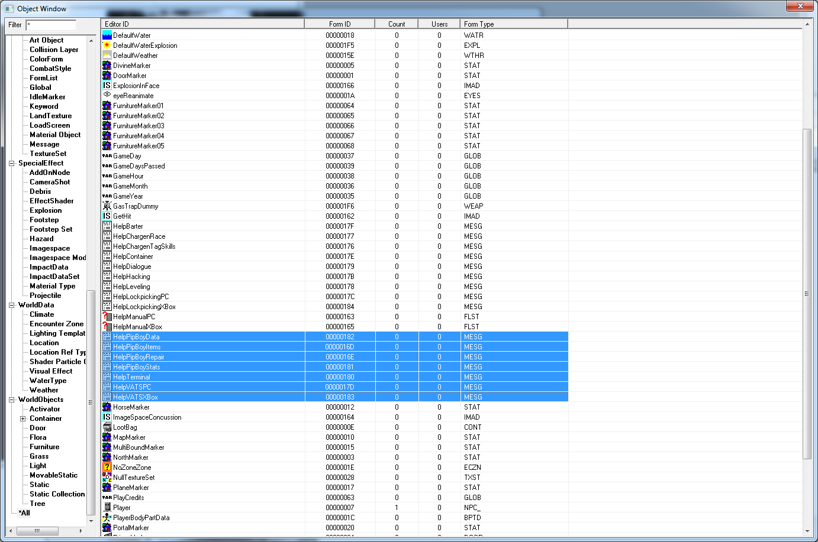Screen dimensions: 818x542
Task: Click the category tree horizontal scrollbar thumb
Action: click(x=37, y=531)
